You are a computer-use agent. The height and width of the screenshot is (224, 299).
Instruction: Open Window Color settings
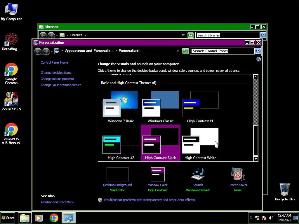tap(158, 180)
